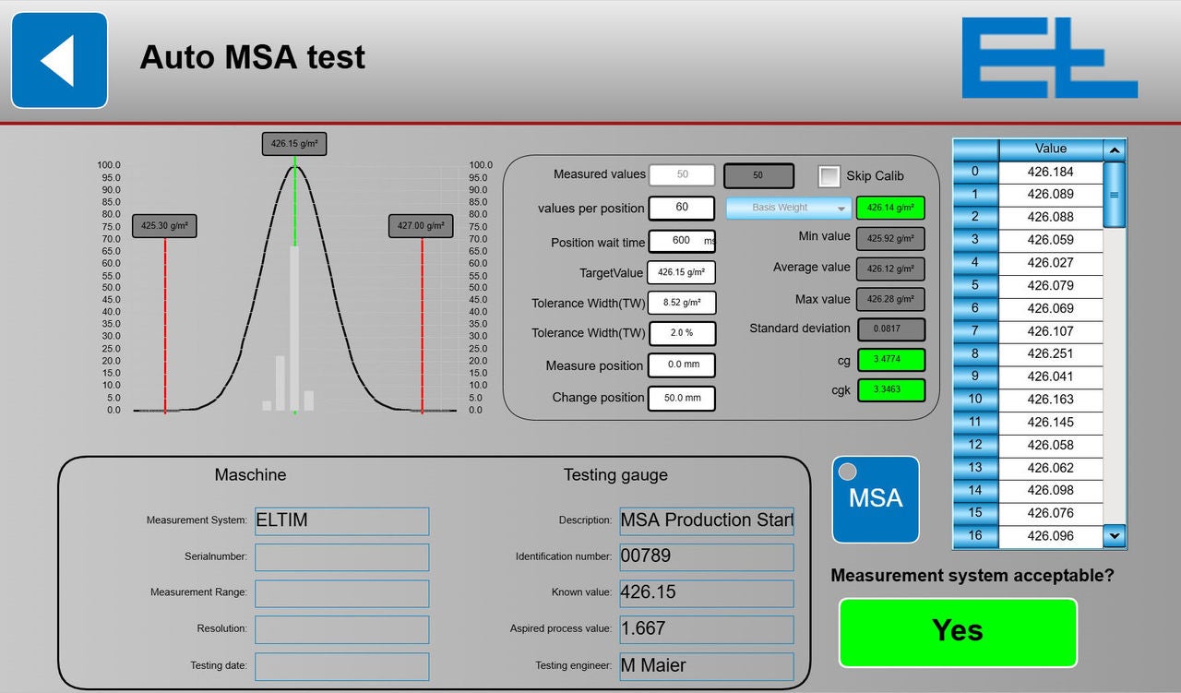Image resolution: width=1181 pixels, height=693 pixels.
Task: Click the Measurement System field ELTIM
Action: 341,521
